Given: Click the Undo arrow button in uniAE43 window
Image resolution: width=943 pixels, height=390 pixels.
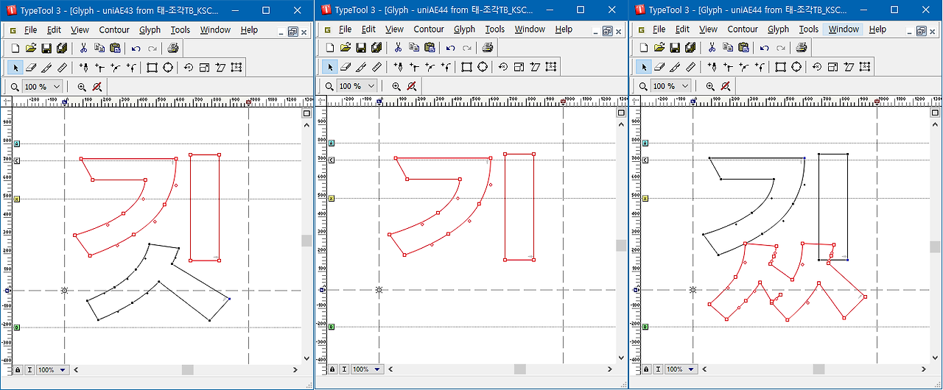Looking at the screenshot, I should (136, 48).
